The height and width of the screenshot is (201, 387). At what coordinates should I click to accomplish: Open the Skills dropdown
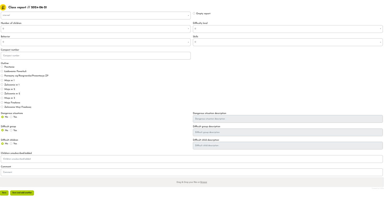pyautogui.click(x=288, y=42)
